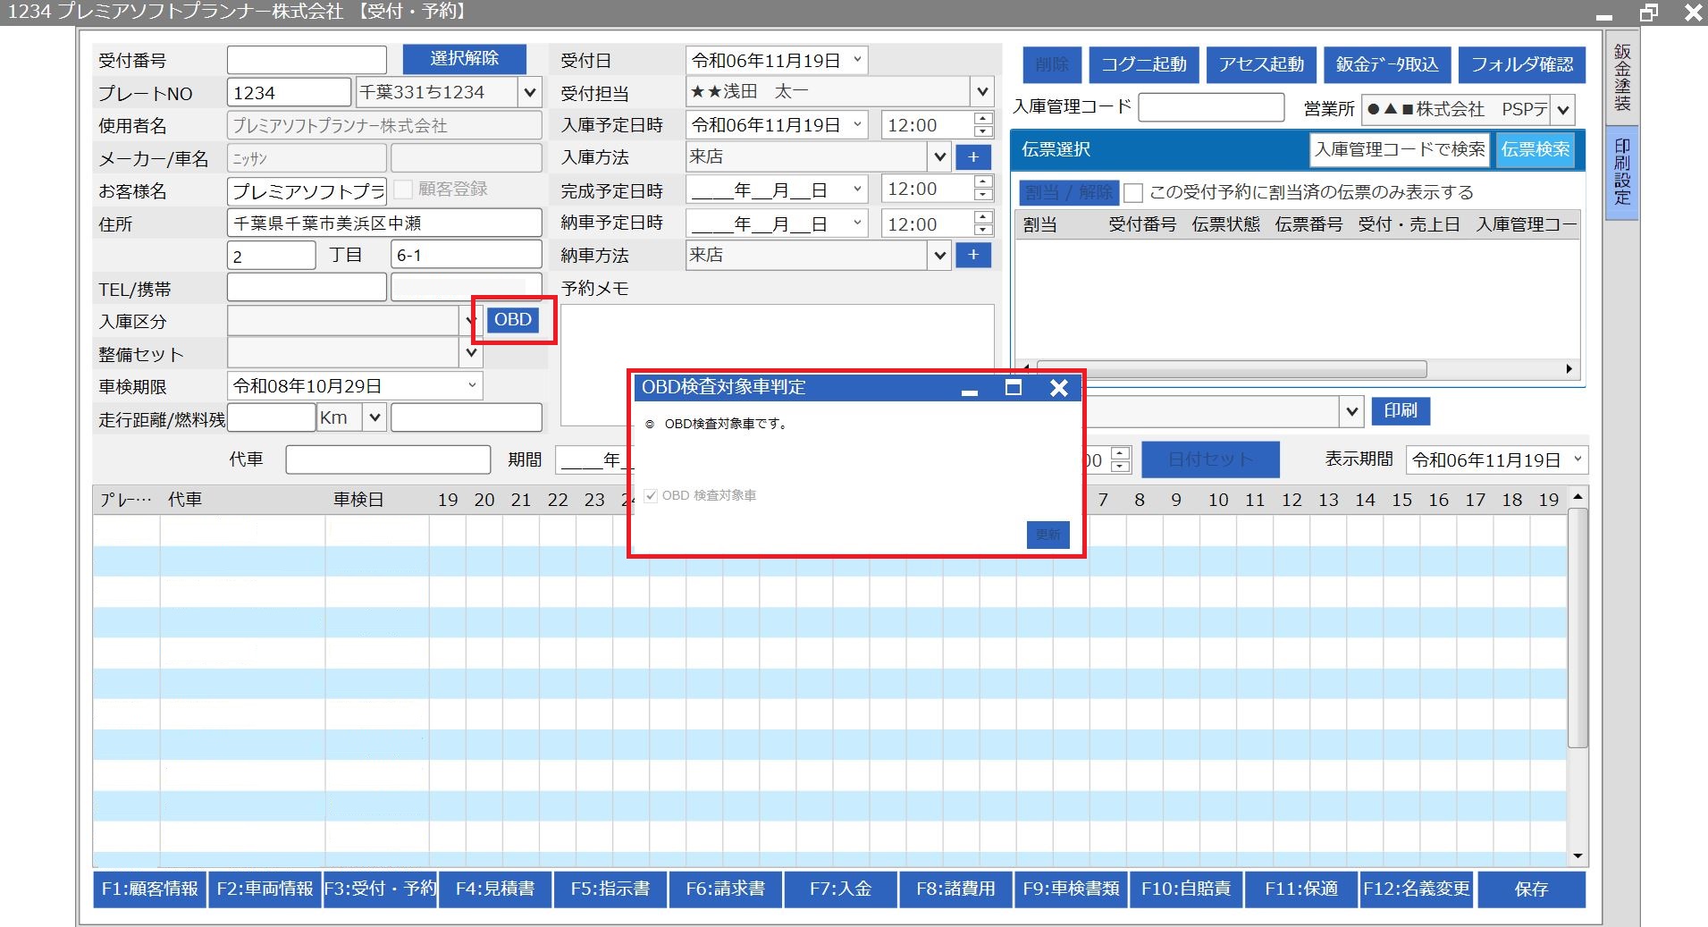Toggle the OBD 検査対象車 checkbox
The image size is (1708, 927).
pos(651,495)
